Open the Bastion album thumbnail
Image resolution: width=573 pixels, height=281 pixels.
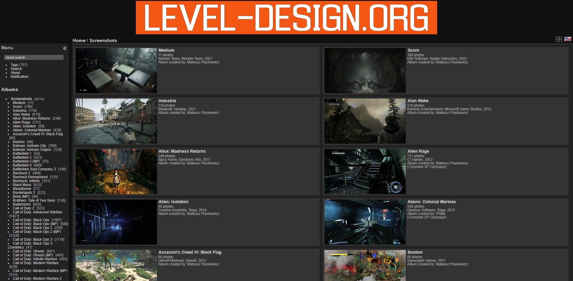365,265
